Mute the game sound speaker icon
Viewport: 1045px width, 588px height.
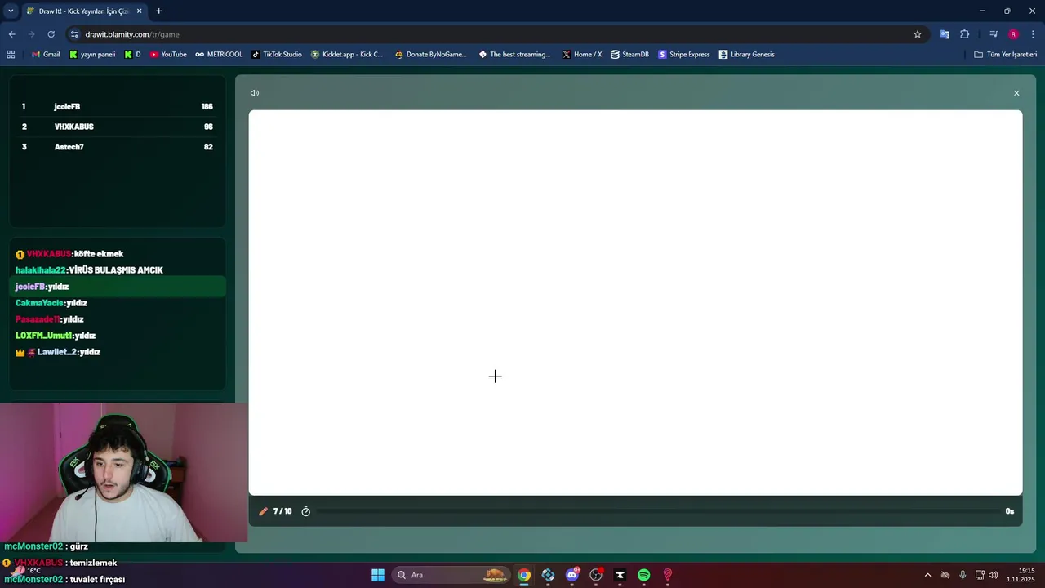(255, 93)
